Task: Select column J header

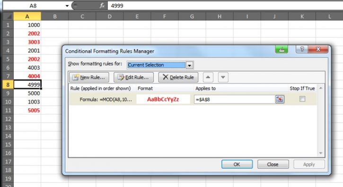Action: pyautogui.click(x=274, y=16)
